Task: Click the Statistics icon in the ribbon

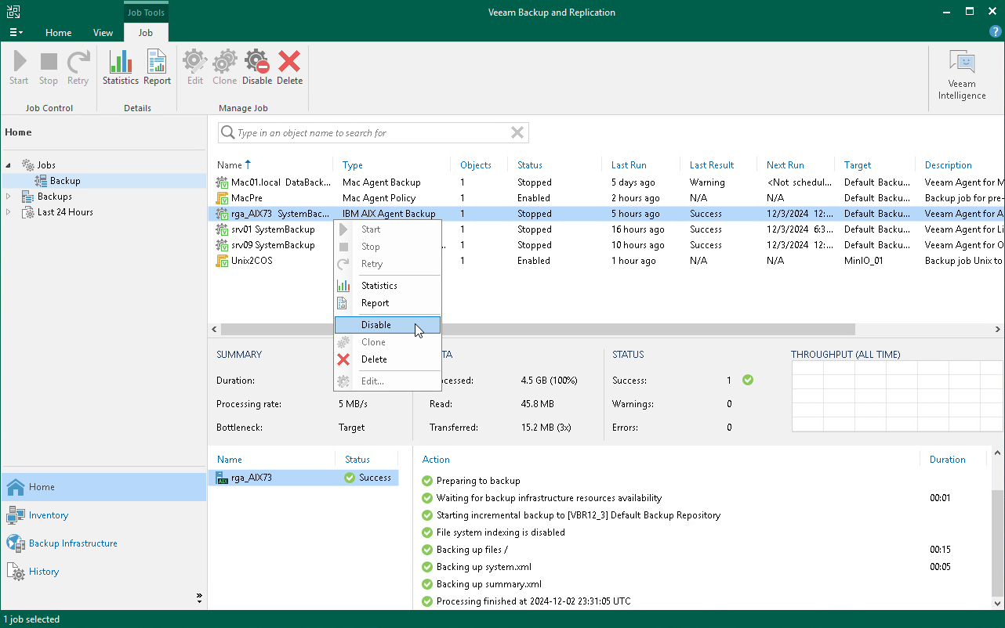Action: click(120, 67)
